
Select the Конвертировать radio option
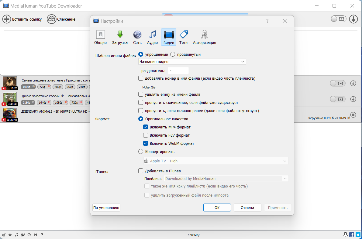141,151
